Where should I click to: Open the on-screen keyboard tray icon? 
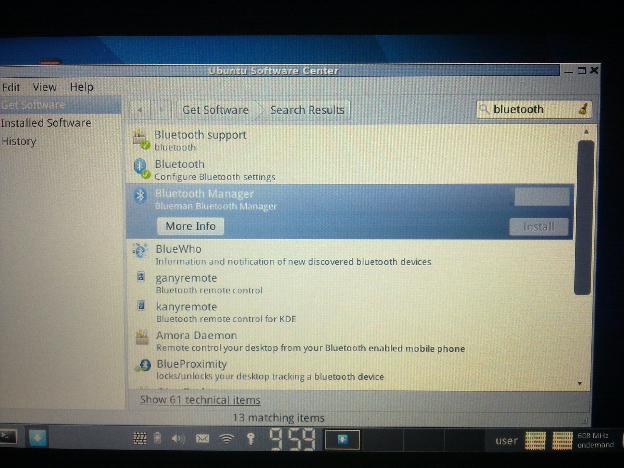[140, 438]
